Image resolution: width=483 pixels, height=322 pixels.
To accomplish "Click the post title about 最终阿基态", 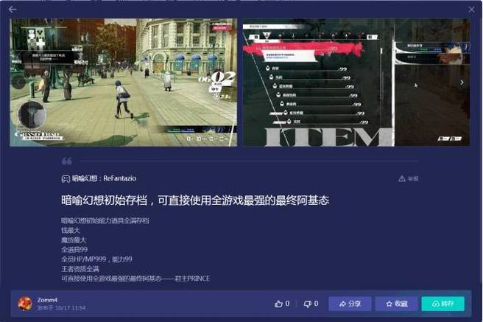I will [x=195, y=200].
